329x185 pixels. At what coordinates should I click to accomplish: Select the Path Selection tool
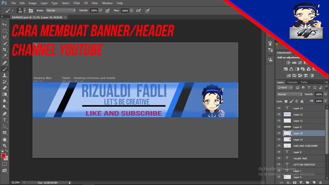5,126
